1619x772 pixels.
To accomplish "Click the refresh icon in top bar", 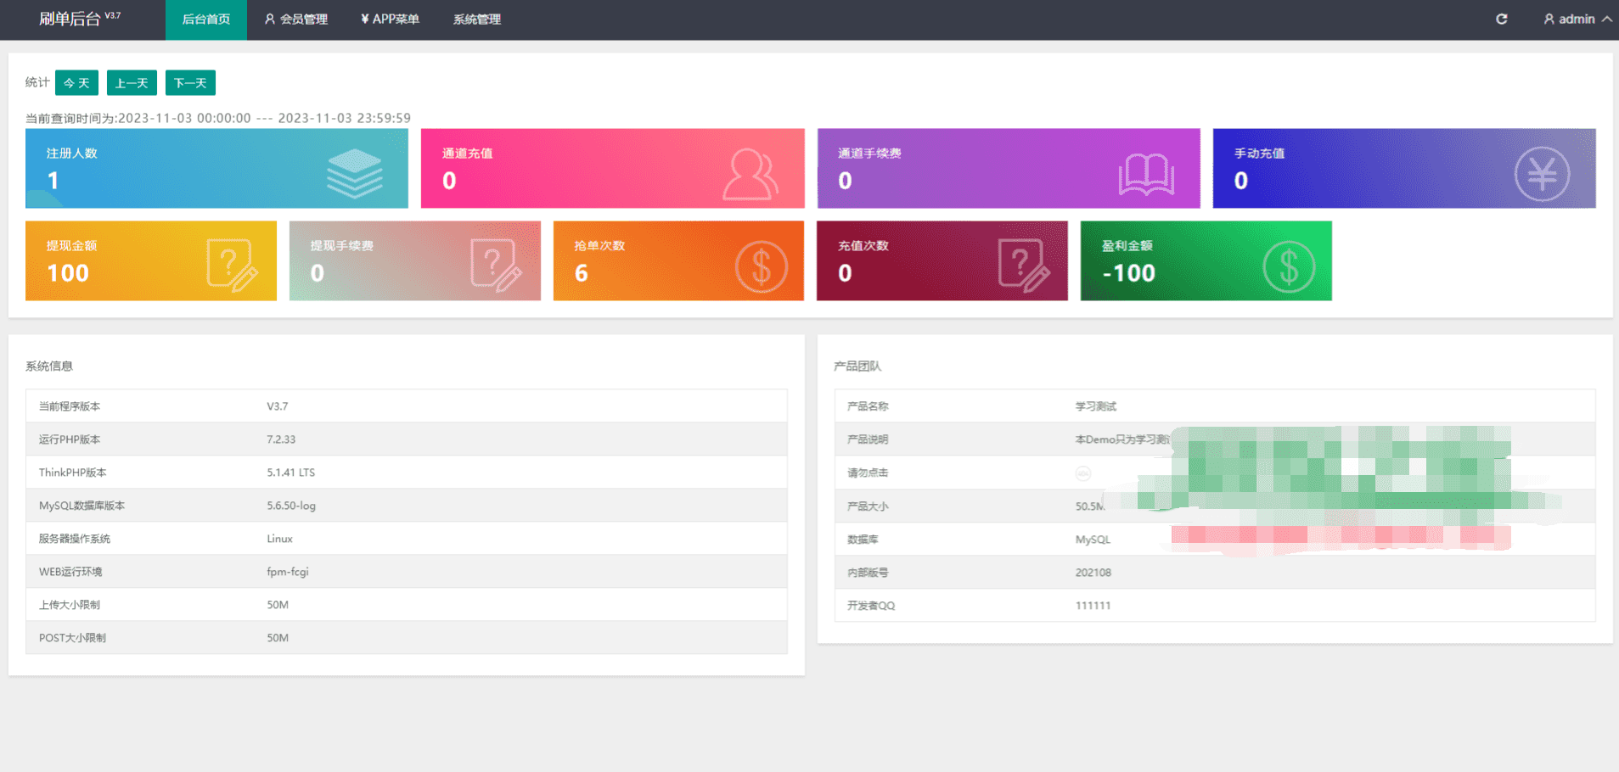I will [1501, 19].
